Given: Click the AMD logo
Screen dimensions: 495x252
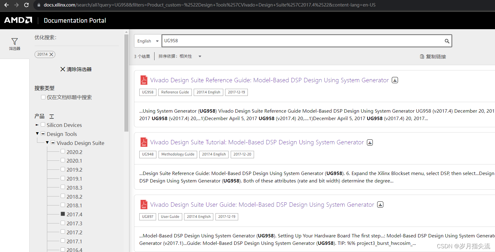Looking at the screenshot, I should pos(18,20).
